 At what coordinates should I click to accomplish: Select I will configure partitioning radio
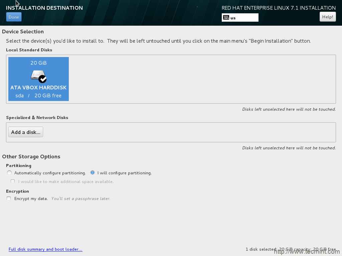click(93, 173)
